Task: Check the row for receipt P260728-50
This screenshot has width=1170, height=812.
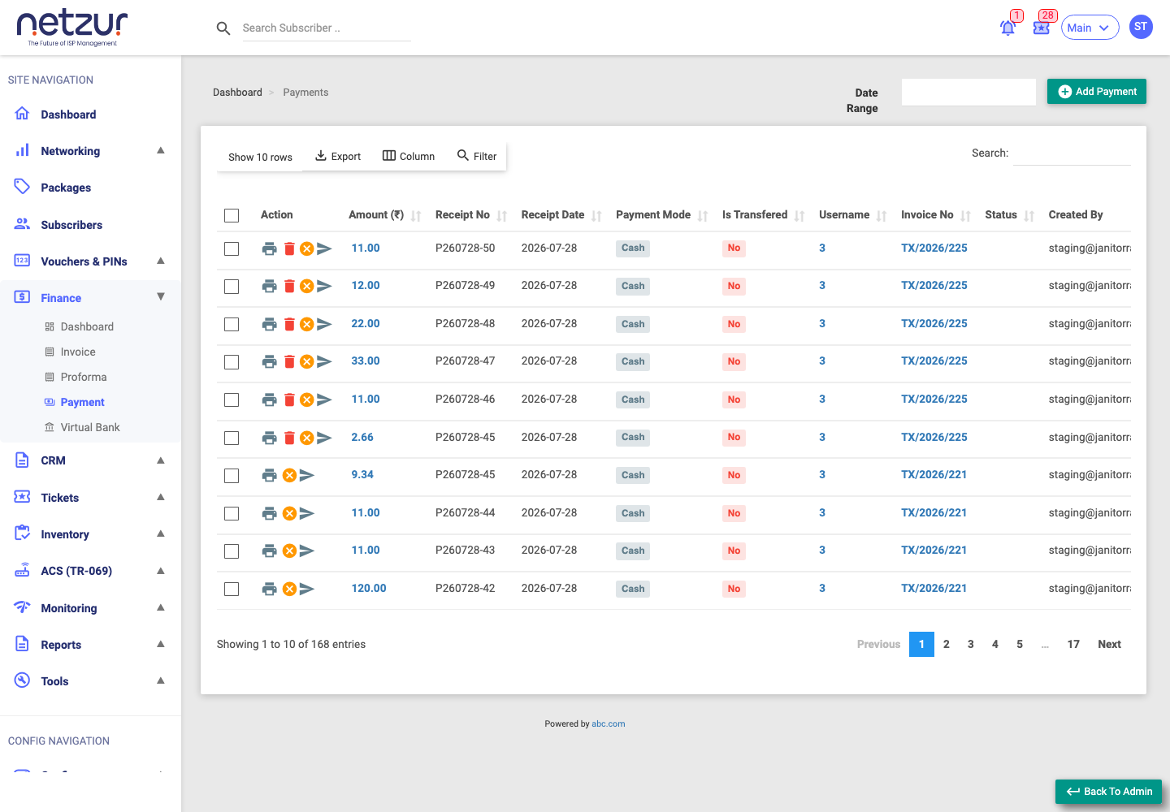Action: (232, 248)
